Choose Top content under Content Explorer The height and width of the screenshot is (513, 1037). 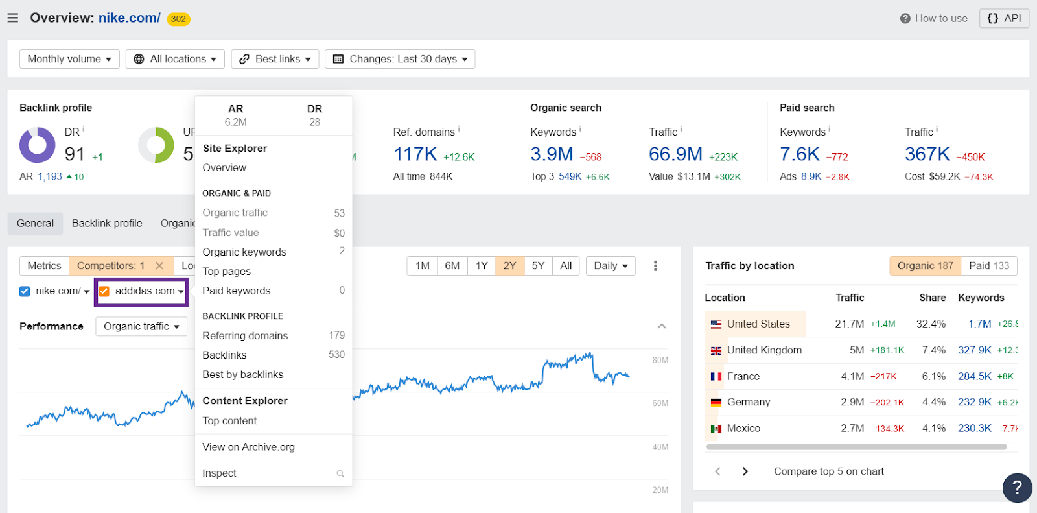229,421
